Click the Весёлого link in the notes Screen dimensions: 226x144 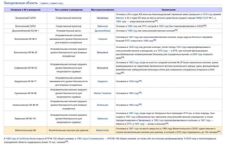197,37
